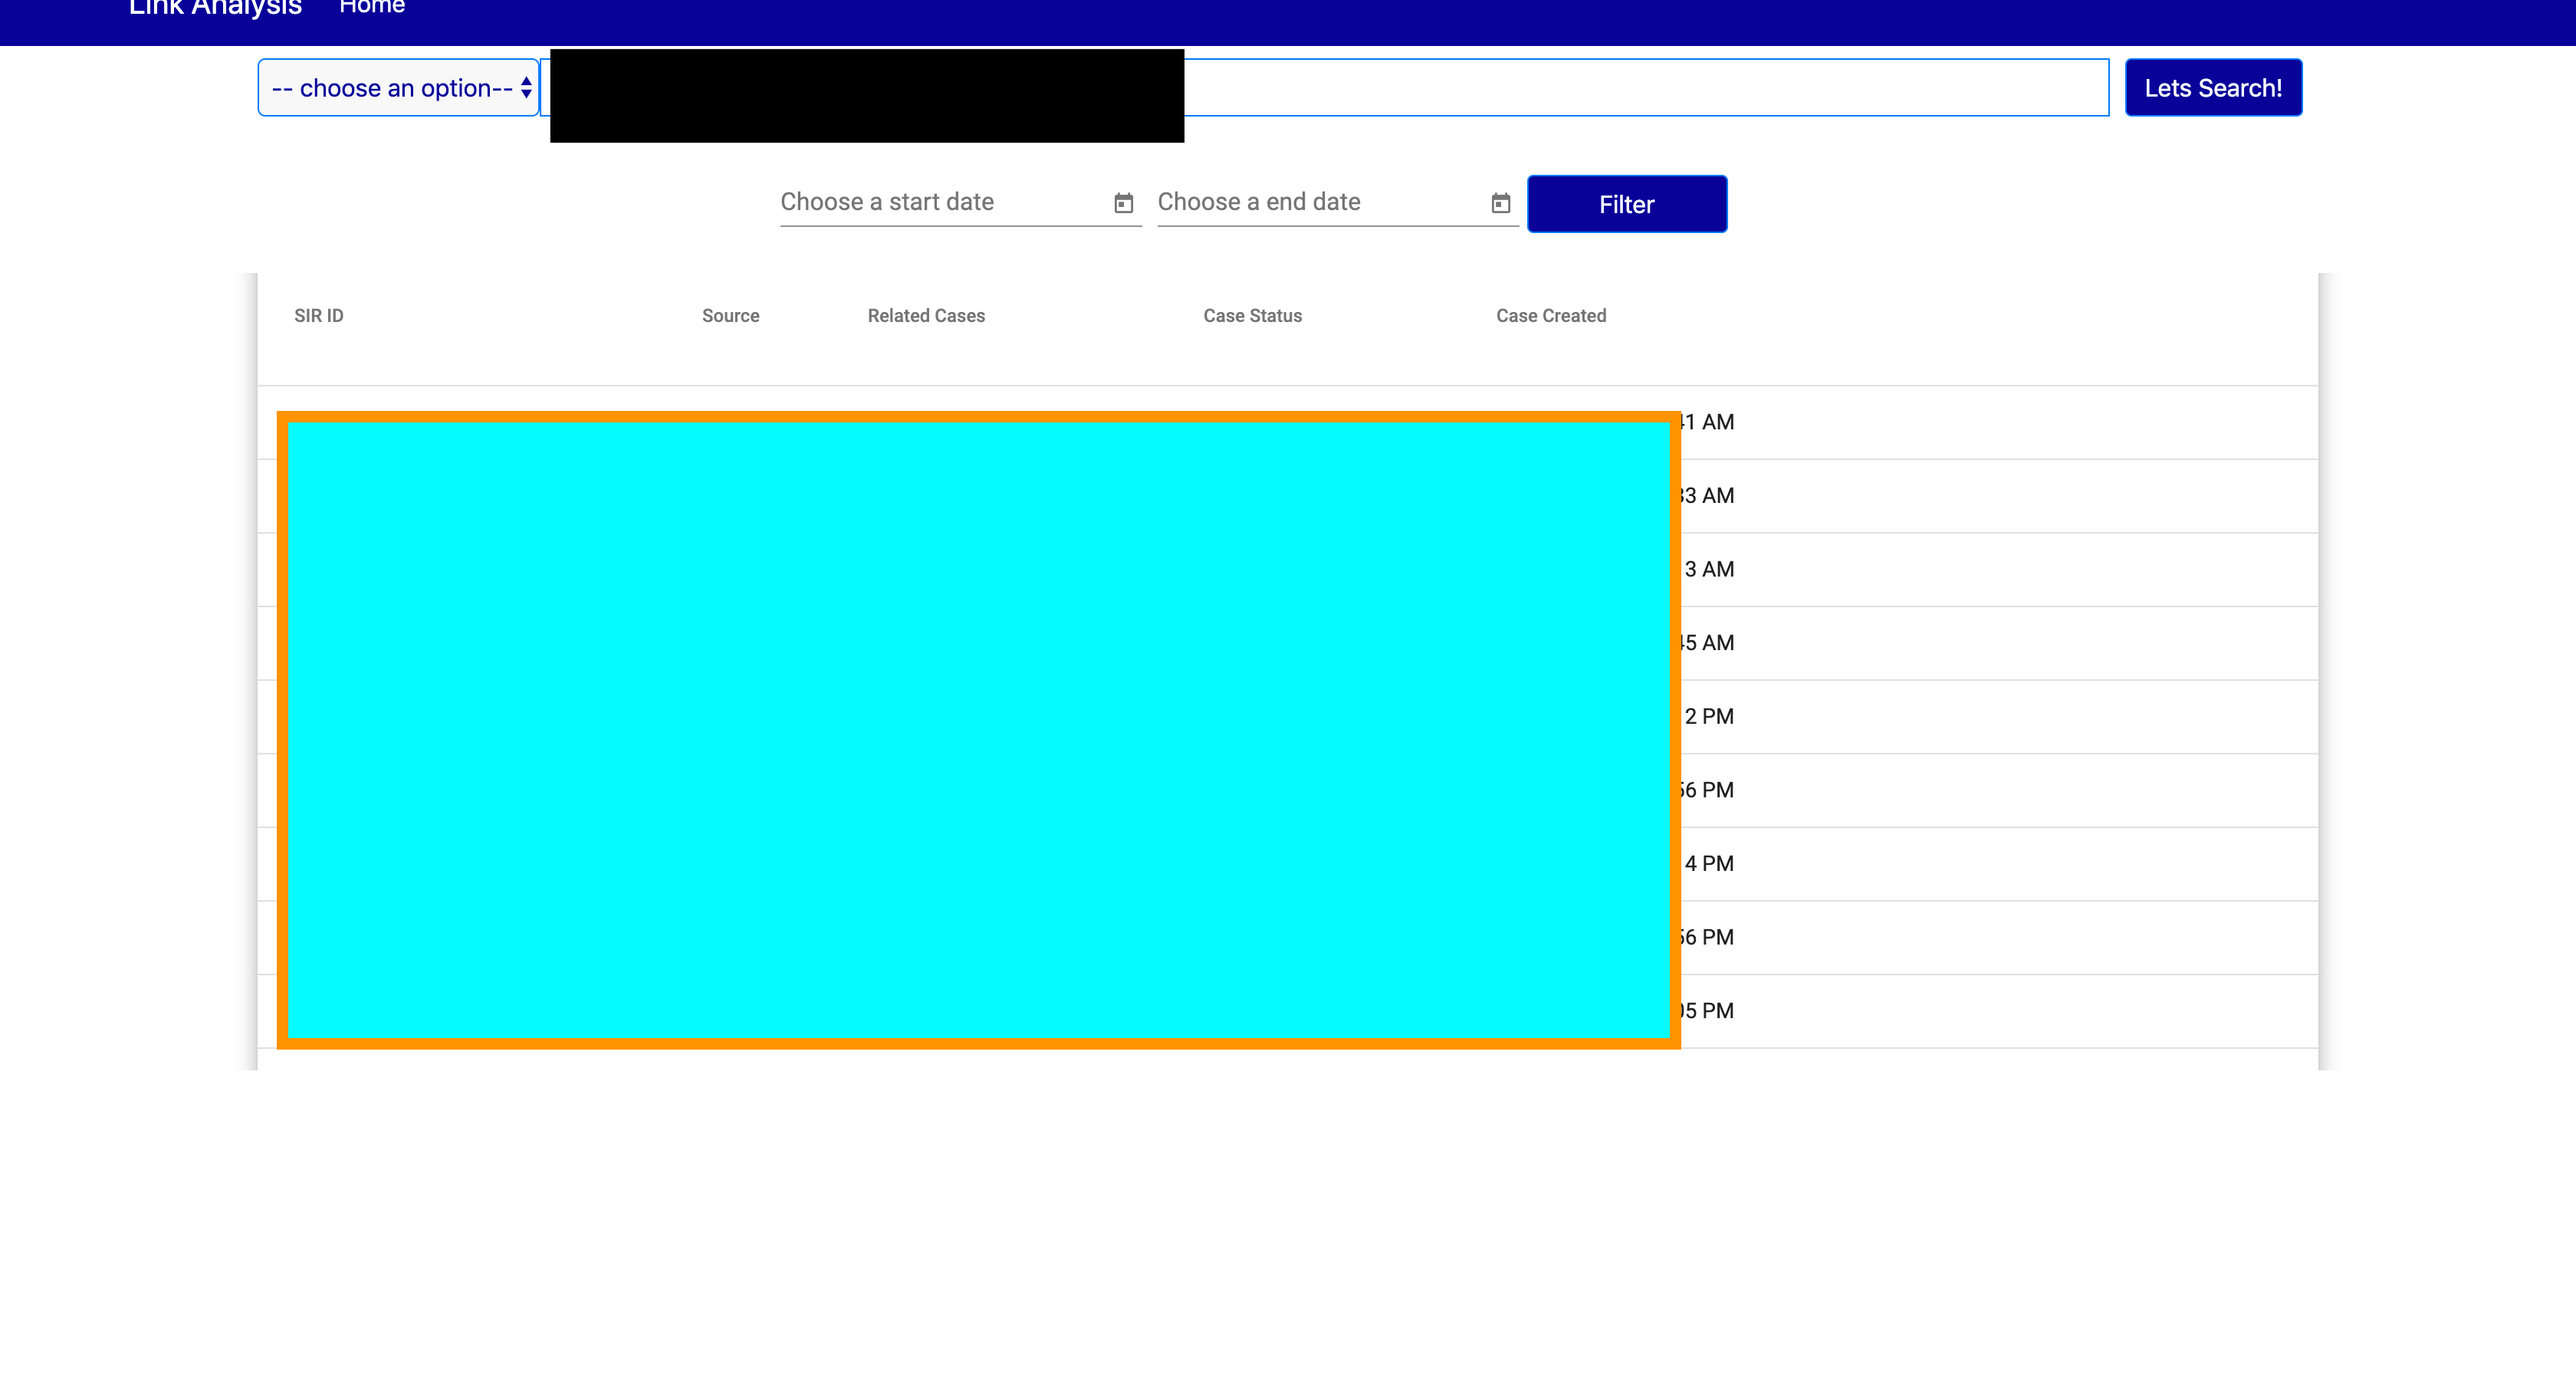The image size is (2576, 1400).
Task: Click inside the 'Choose a end date' field
Action: click(x=1300, y=202)
